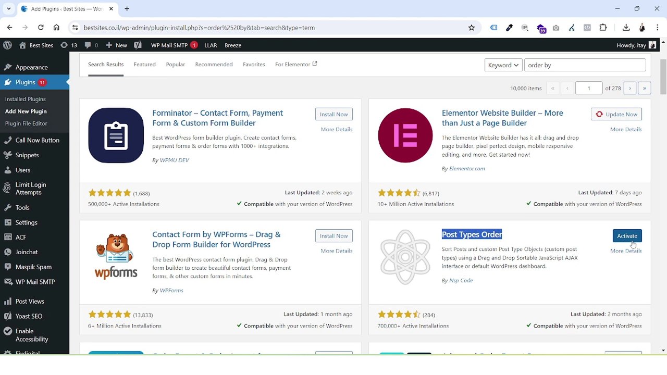Open the camera screenshot extension

[x=556, y=28]
